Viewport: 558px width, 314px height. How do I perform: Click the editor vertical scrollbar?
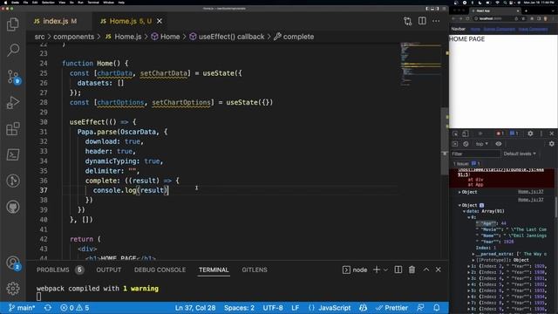point(445,140)
